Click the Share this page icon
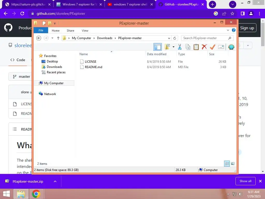The image size is (265, 199). tap(224, 13)
